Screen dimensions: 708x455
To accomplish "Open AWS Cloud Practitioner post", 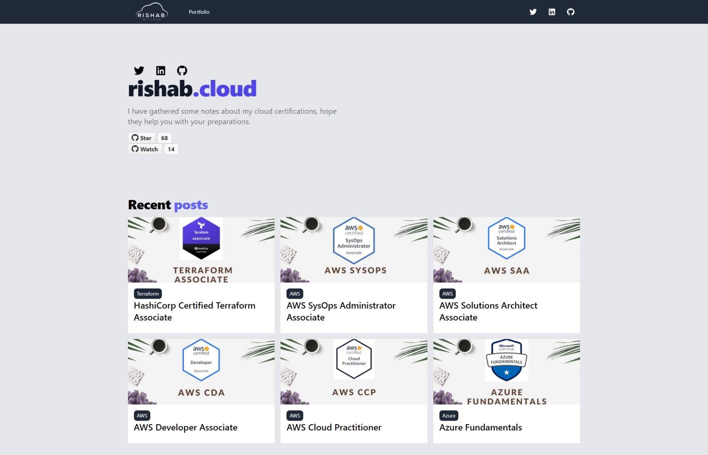I will [x=334, y=427].
